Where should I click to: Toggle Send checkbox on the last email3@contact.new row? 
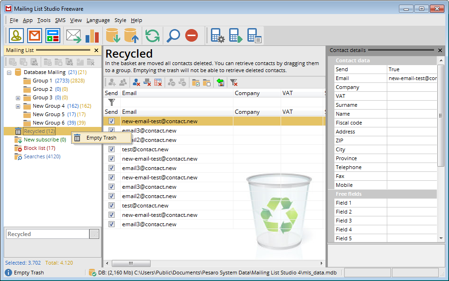point(111,224)
